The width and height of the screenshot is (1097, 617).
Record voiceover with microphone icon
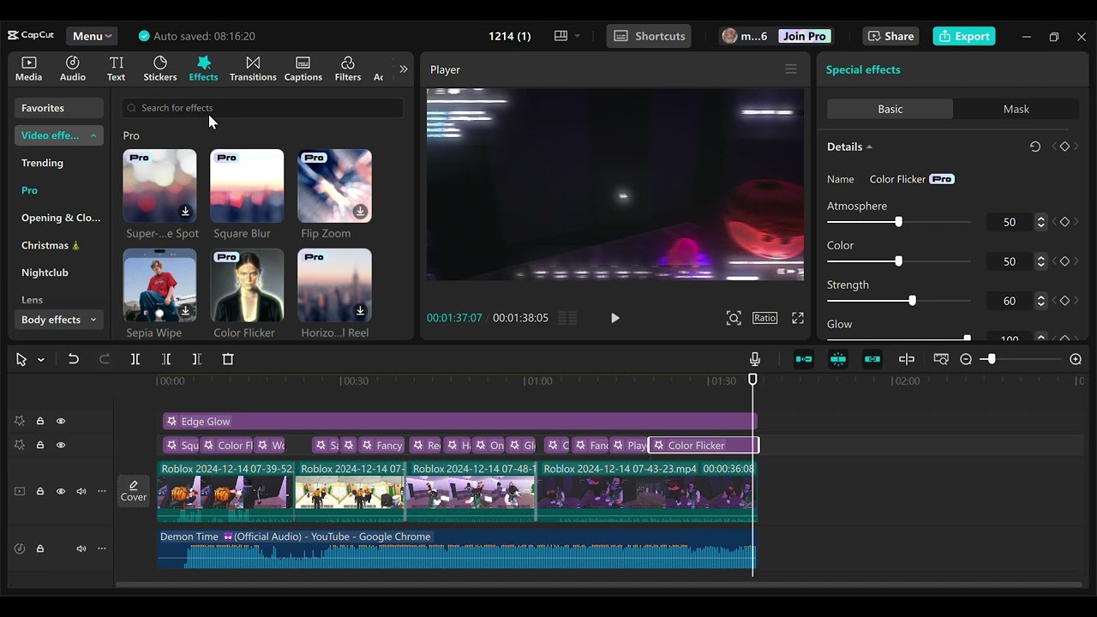(x=755, y=359)
